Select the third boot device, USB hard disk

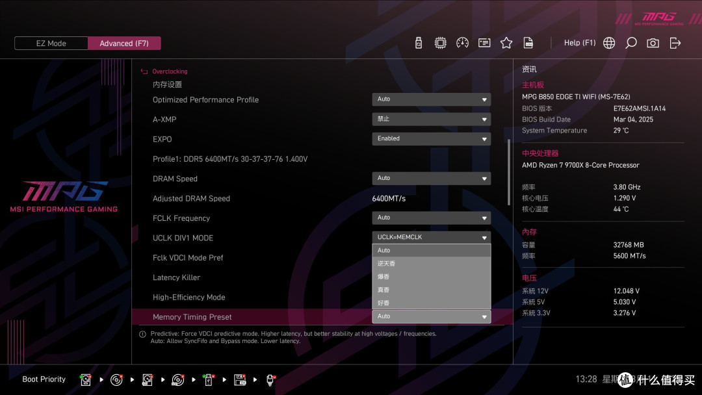(148, 380)
